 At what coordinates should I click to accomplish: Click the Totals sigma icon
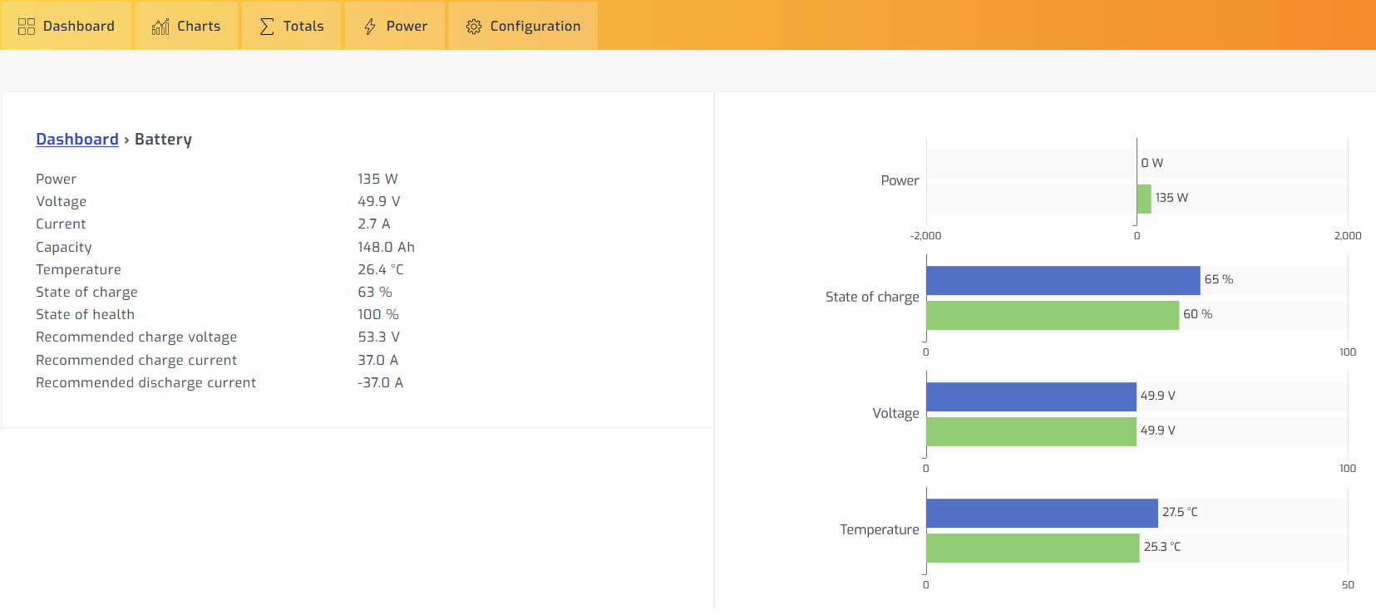point(267,27)
